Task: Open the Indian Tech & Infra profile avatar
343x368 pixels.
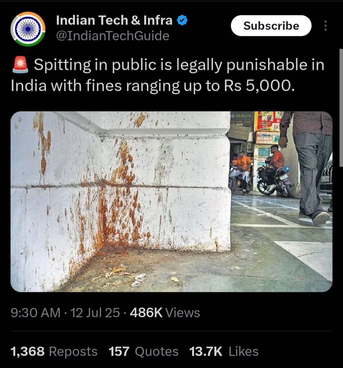Action: click(x=28, y=29)
